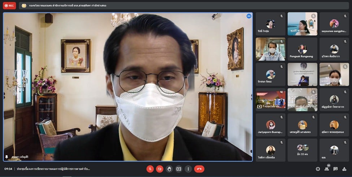Click the Present now screen share icon

(x=179, y=169)
